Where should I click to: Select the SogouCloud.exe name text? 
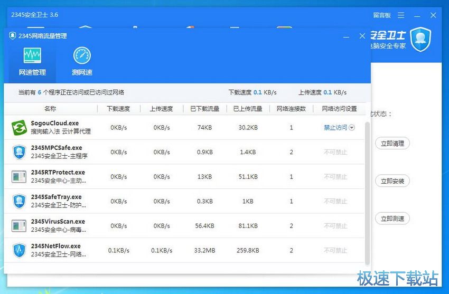coord(55,124)
